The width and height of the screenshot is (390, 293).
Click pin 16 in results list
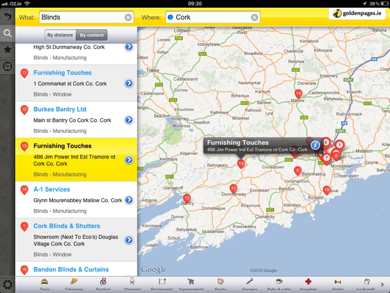tap(24, 270)
